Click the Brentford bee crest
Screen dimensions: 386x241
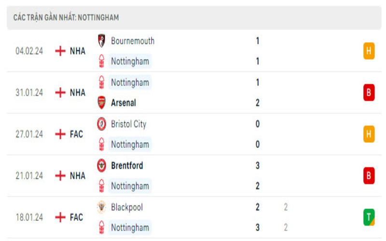pos(101,165)
